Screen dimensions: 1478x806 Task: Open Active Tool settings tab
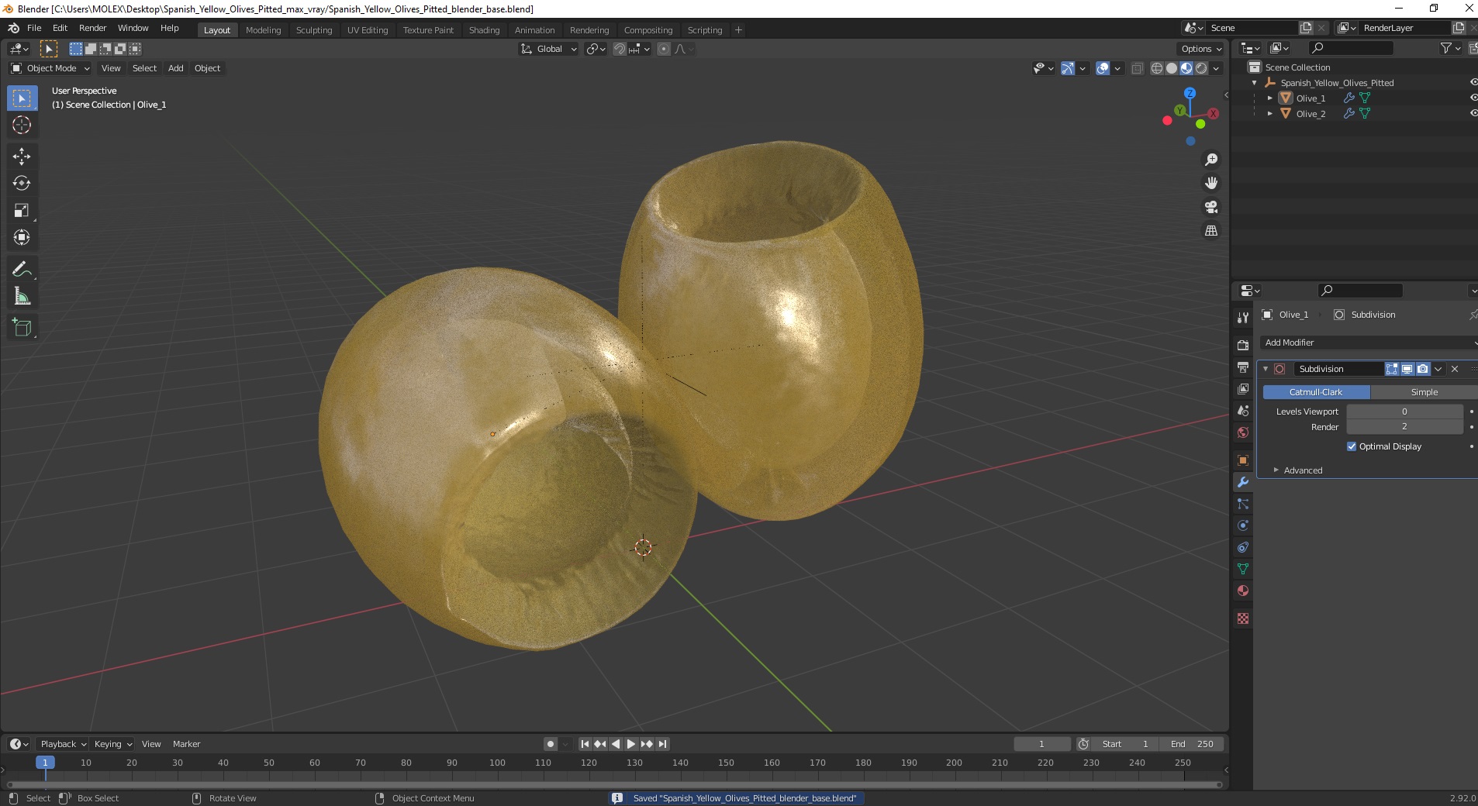1243,317
